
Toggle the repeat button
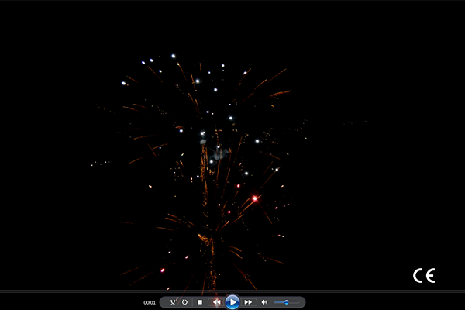point(184,302)
